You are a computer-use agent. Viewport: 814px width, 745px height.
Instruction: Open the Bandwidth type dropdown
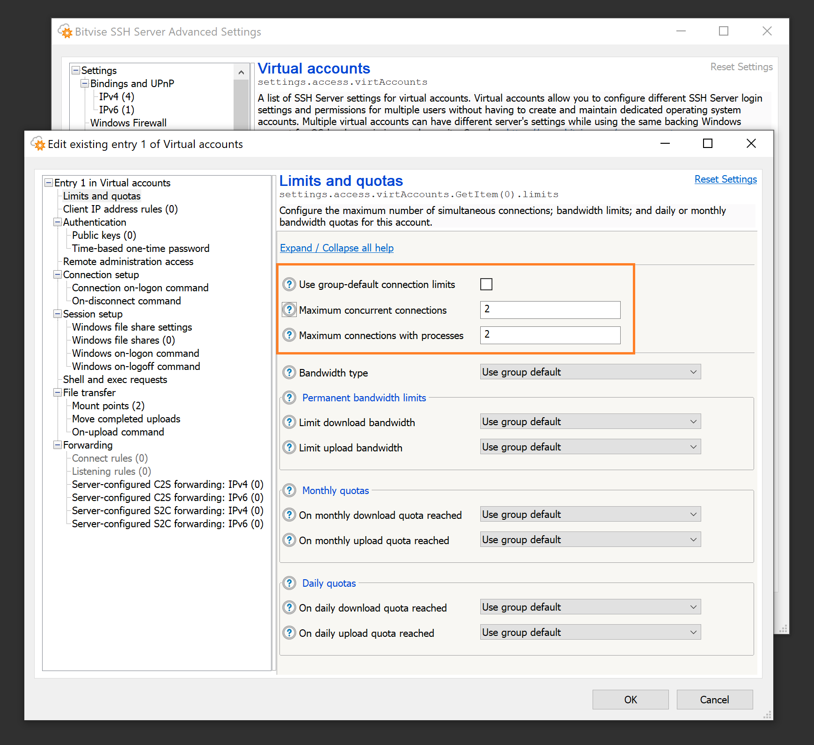click(590, 372)
